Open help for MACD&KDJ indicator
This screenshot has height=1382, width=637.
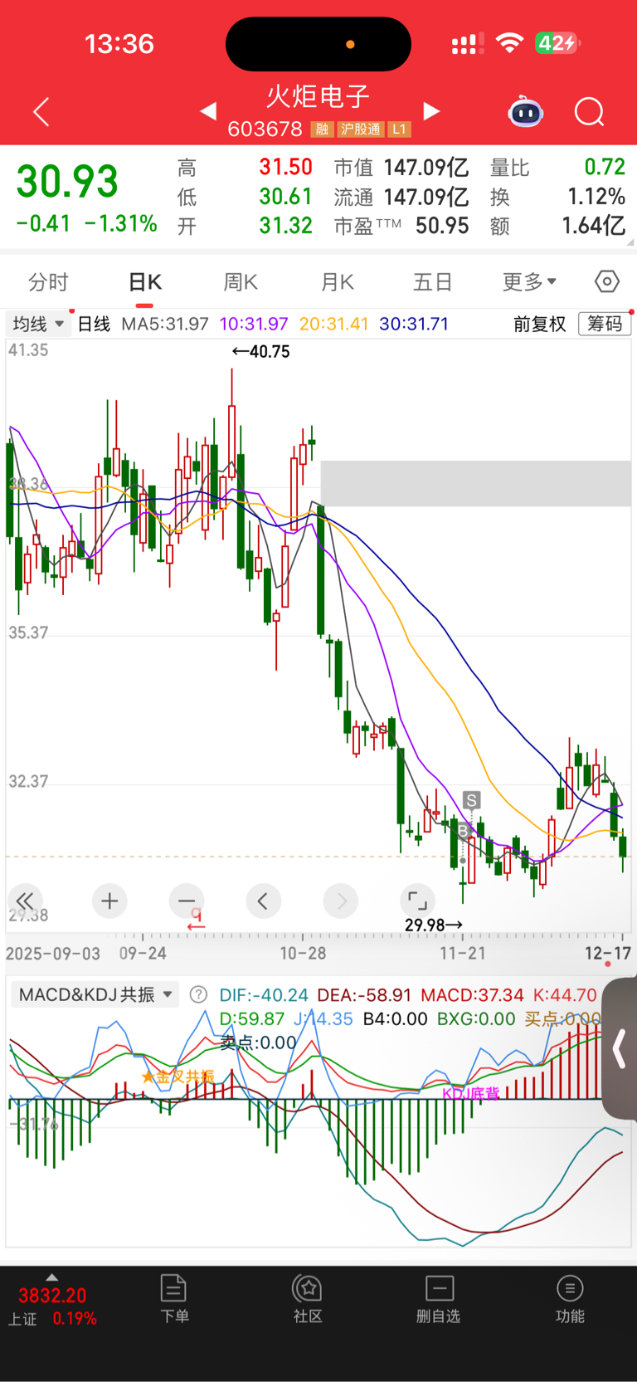click(198, 994)
